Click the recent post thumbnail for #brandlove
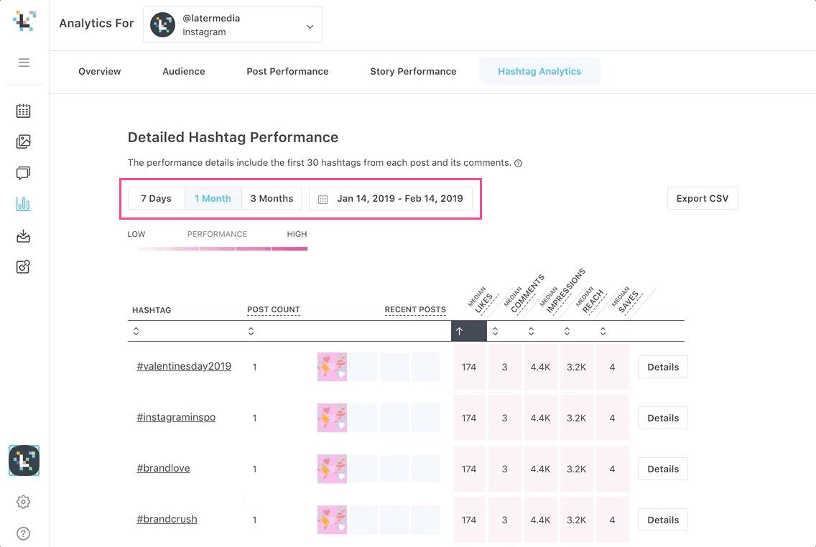Screen dimensions: 816x547 point(332,468)
